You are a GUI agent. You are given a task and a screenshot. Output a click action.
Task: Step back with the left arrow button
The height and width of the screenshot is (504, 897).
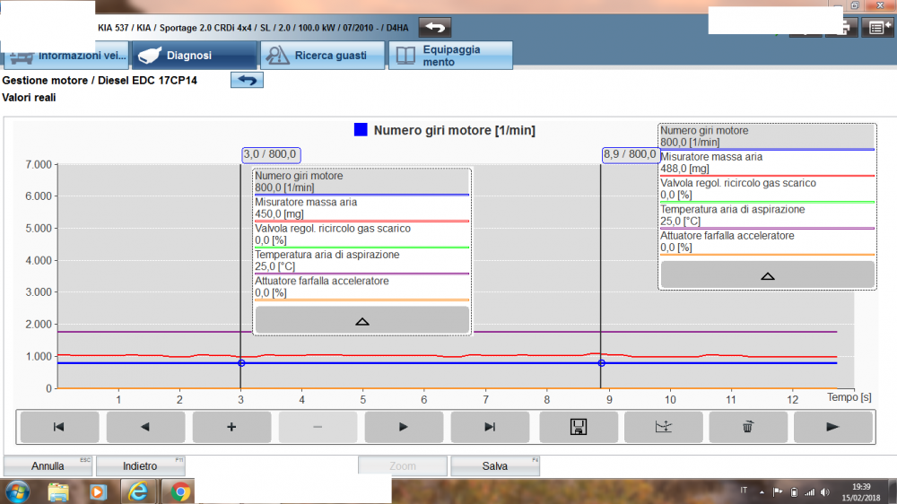pos(145,427)
